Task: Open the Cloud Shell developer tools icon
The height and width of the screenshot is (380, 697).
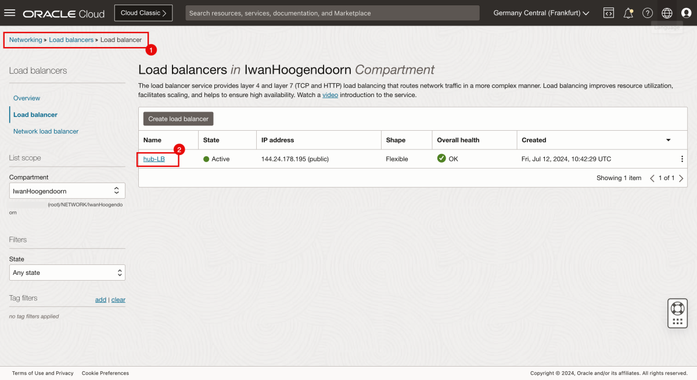Action: tap(608, 12)
